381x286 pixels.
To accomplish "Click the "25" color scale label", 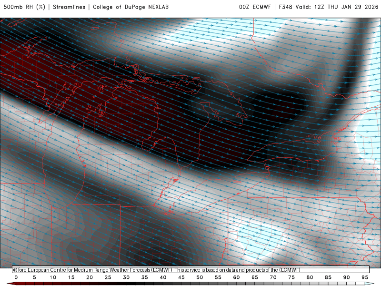I will pyautogui.click(x=108, y=277).
